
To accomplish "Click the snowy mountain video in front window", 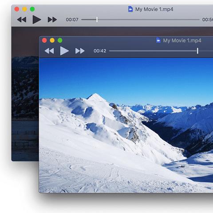I will [126, 125].
